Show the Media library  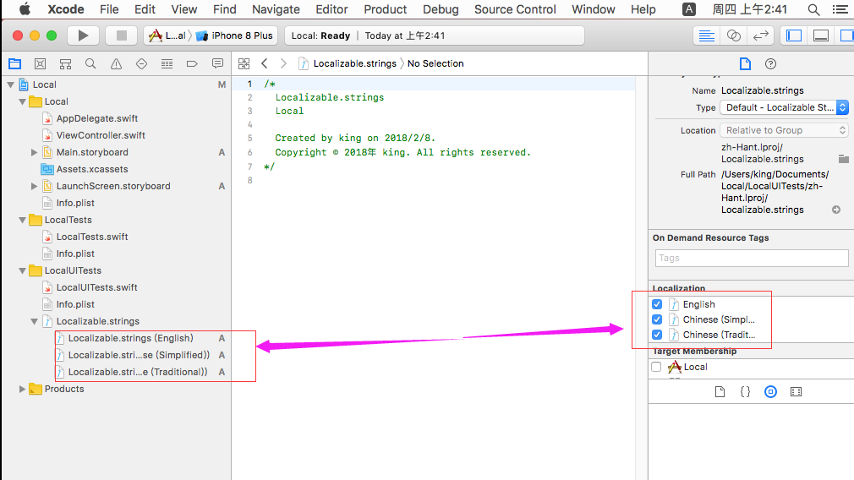click(x=796, y=392)
